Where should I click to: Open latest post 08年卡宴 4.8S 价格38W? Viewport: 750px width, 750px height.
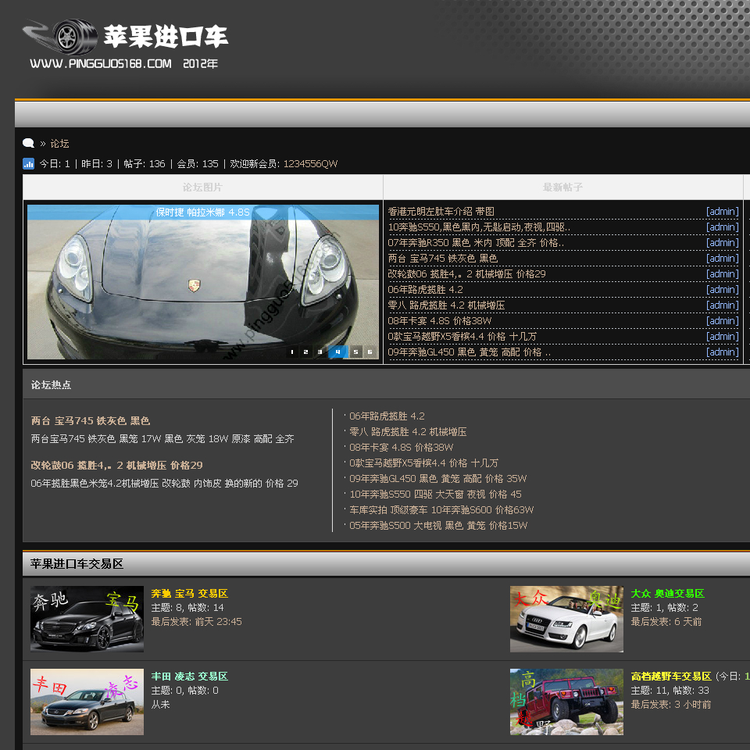440,321
